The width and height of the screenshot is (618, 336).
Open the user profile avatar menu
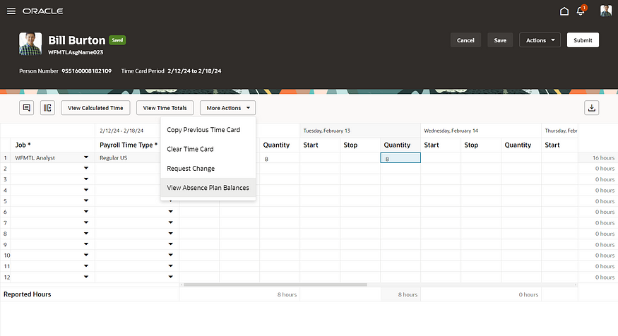click(x=606, y=11)
